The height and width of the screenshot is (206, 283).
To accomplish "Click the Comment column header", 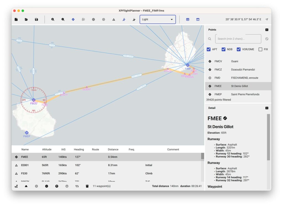I will [x=173, y=149].
